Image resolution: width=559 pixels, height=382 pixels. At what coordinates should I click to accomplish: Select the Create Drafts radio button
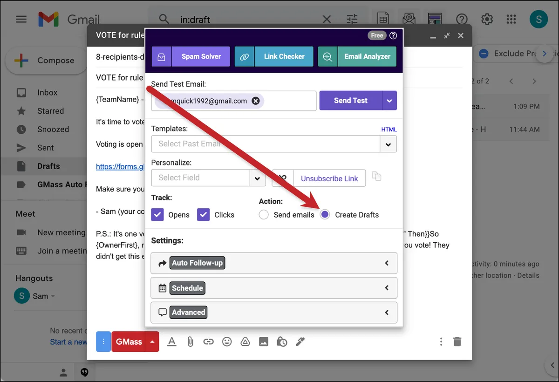pos(325,215)
